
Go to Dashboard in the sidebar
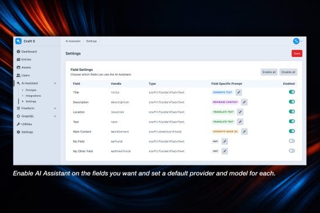[29, 52]
